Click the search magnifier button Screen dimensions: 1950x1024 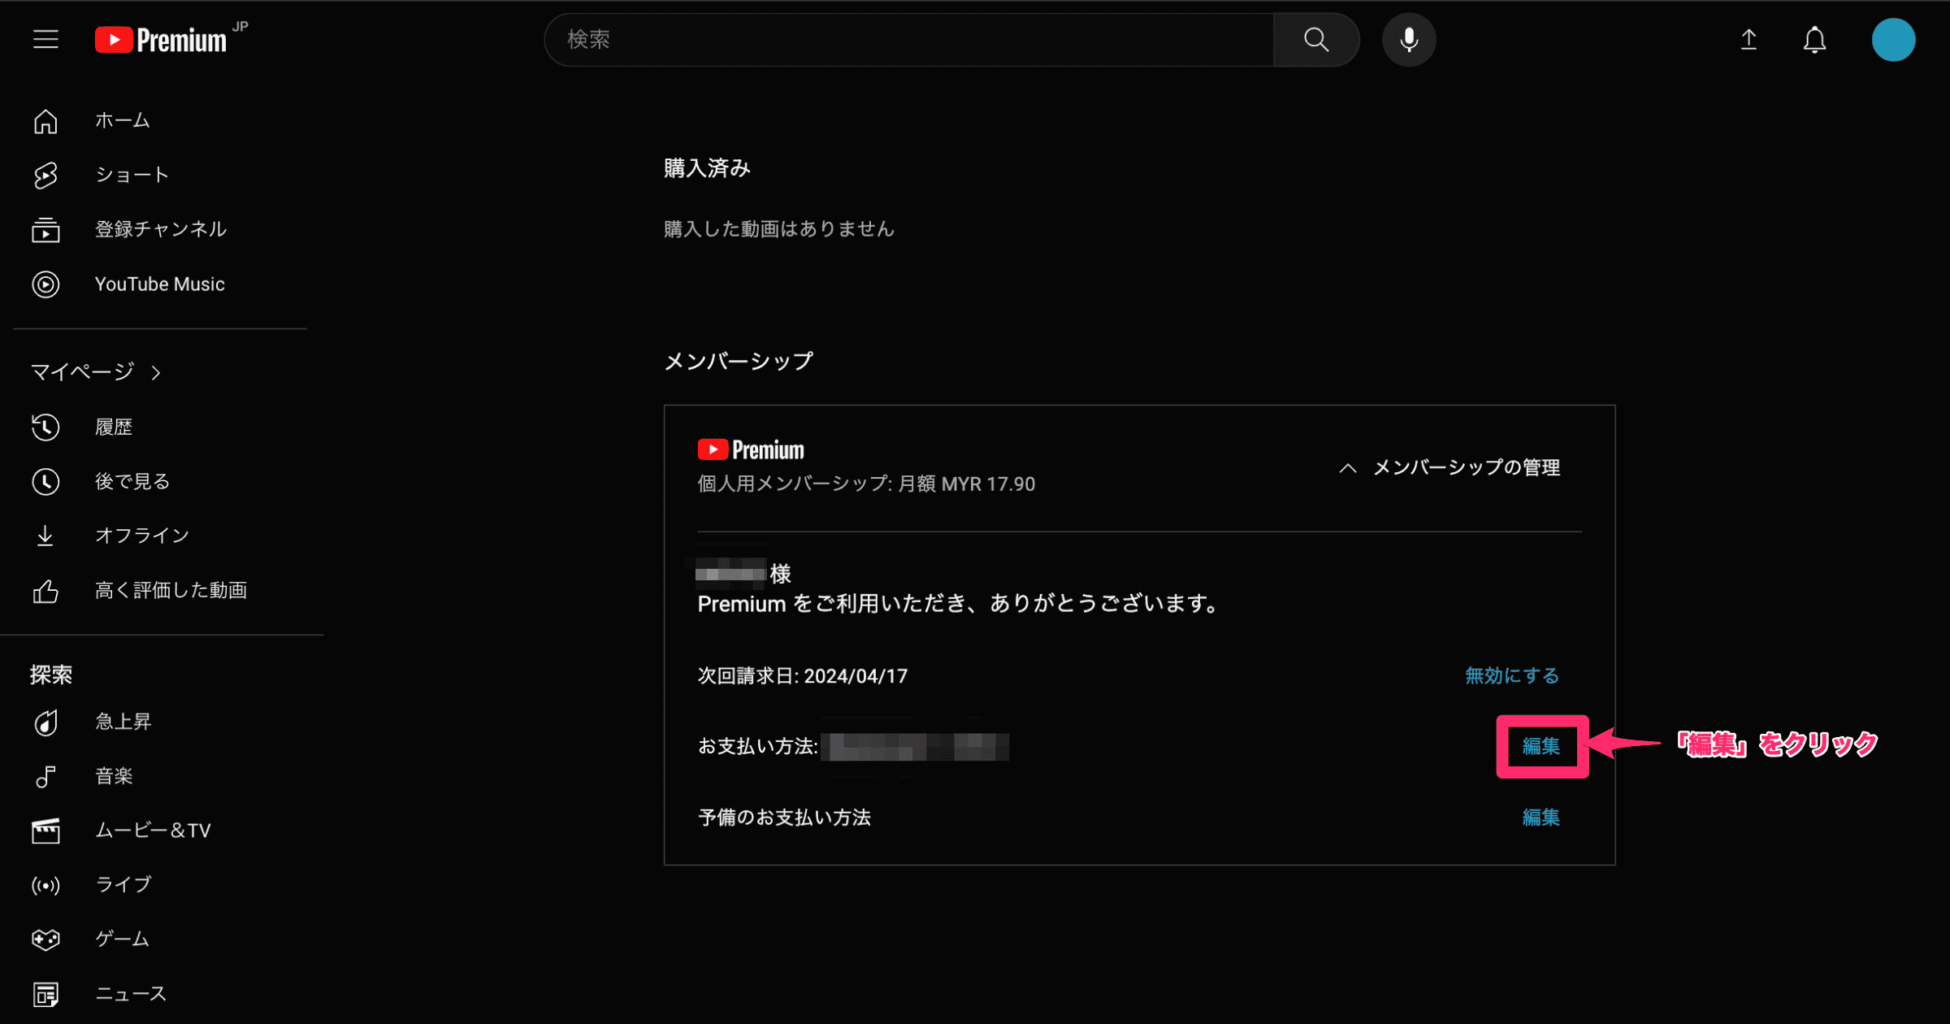(x=1315, y=39)
